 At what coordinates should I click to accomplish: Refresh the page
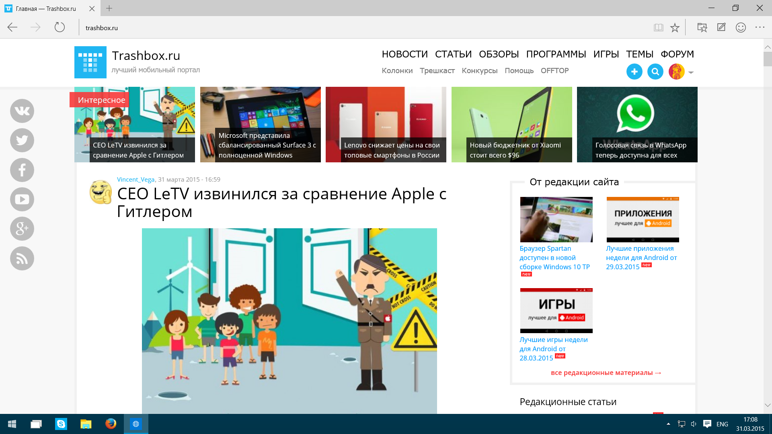pos(60,27)
